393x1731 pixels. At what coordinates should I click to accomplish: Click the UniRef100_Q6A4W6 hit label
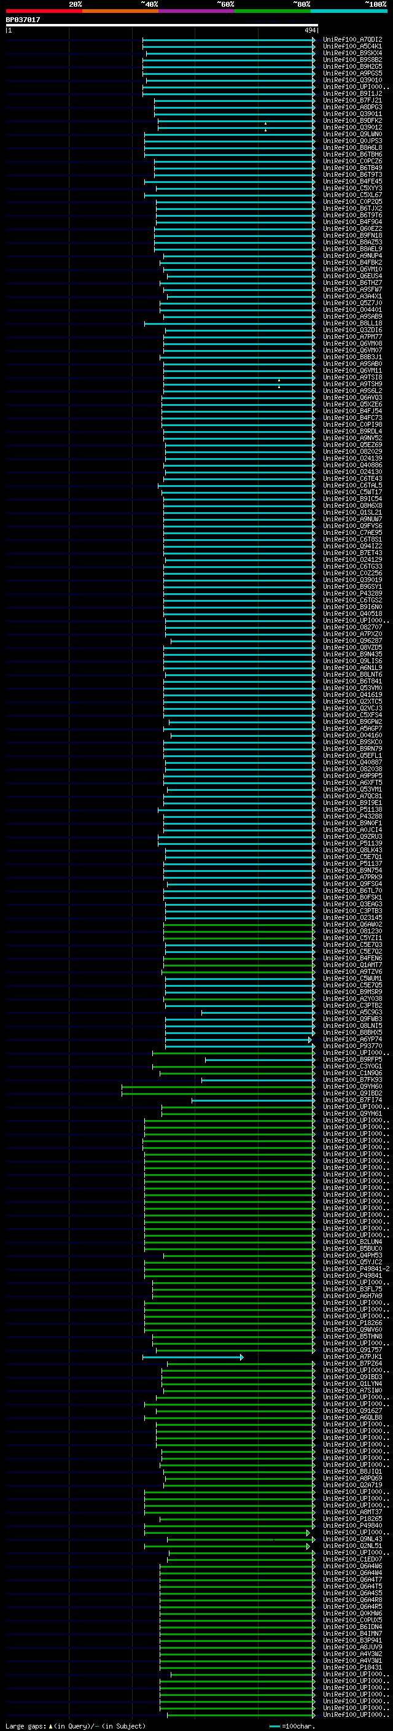click(352, 1566)
